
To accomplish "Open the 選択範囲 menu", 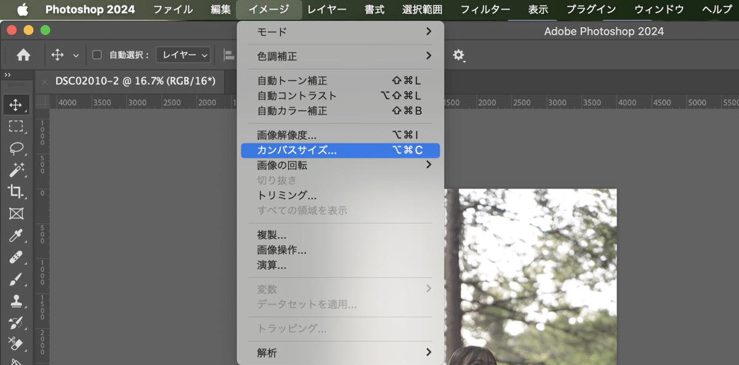I will coord(422,9).
